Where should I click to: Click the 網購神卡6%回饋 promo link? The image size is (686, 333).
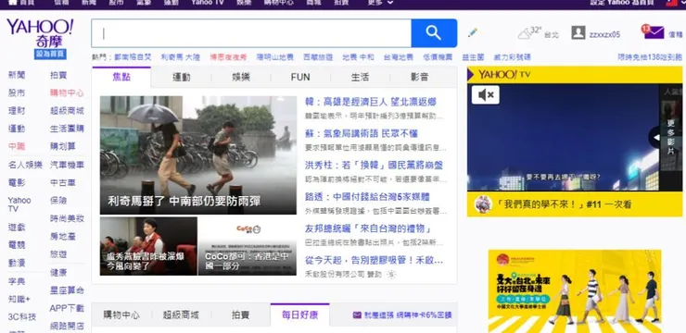408,315
